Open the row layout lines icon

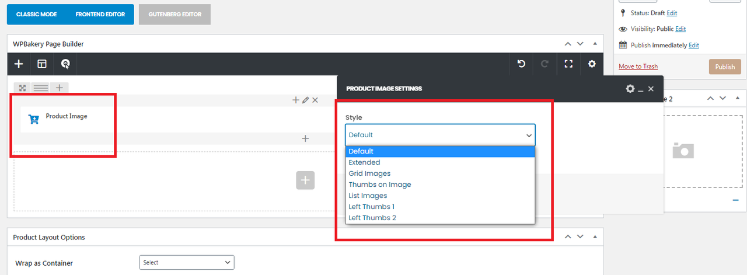tap(41, 88)
